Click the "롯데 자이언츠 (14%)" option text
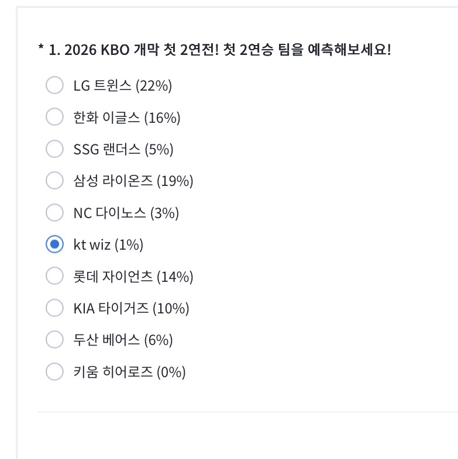The height and width of the screenshot is (459, 458). [133, 276]
